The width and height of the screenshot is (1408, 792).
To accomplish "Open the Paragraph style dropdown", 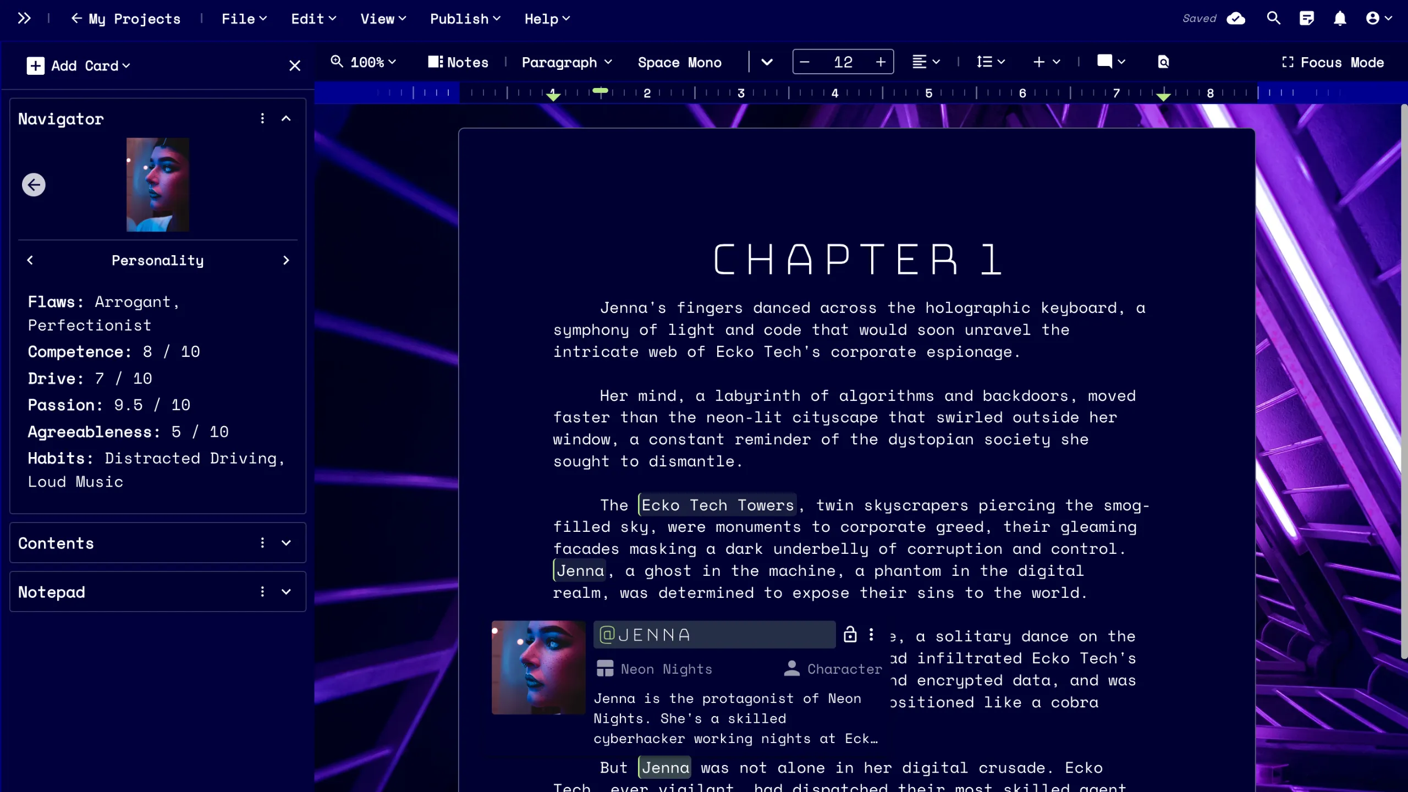I will coord(566,62).
